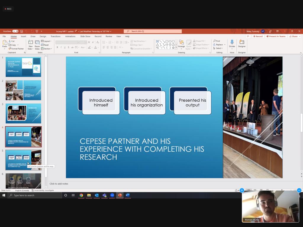Switch to the Transitions tab
Screen dimensions: 303x227
[55, 36]
